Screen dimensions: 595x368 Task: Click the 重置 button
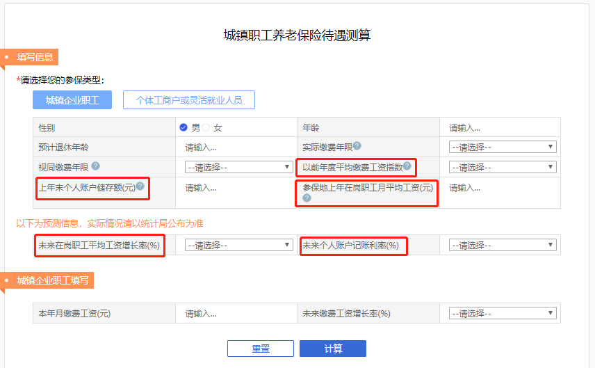[261, 349]
